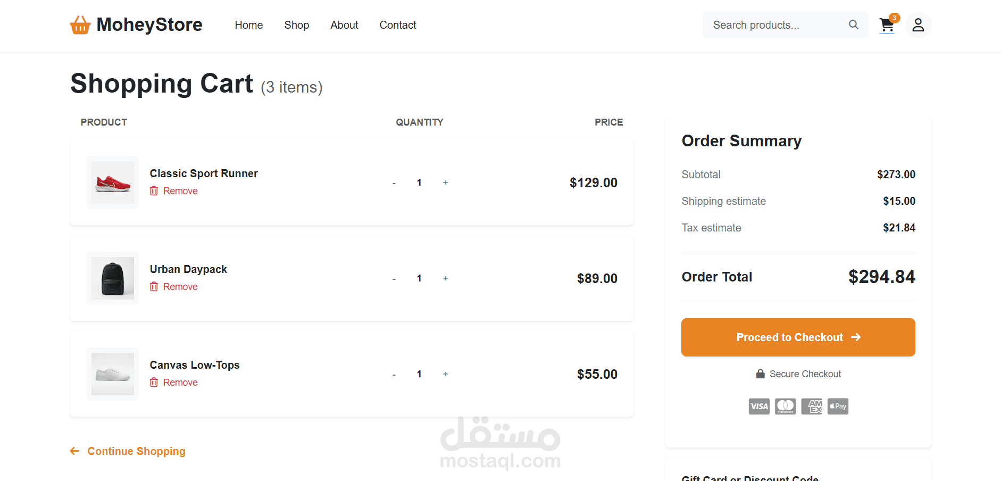Viewport: 1001px width, 481px height.
Task: Click the MoheyStore basket logo icon
Action: [80, 25]
